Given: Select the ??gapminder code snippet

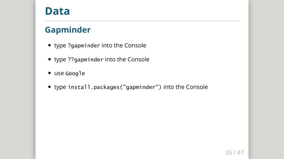Looking at the screenshot, I should (x=85, y=60).
